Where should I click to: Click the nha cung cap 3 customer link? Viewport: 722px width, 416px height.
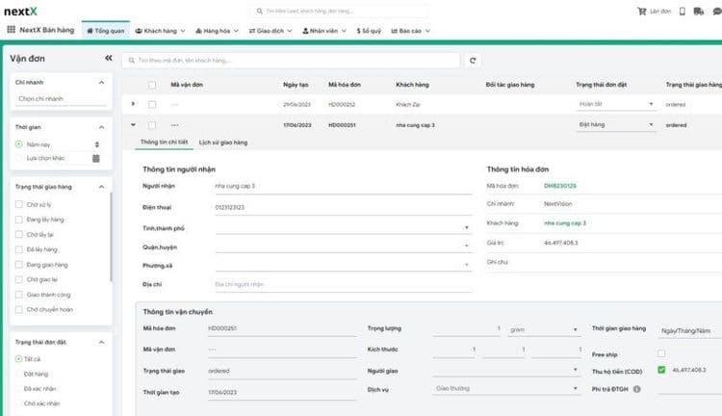[x=564, y=222]
